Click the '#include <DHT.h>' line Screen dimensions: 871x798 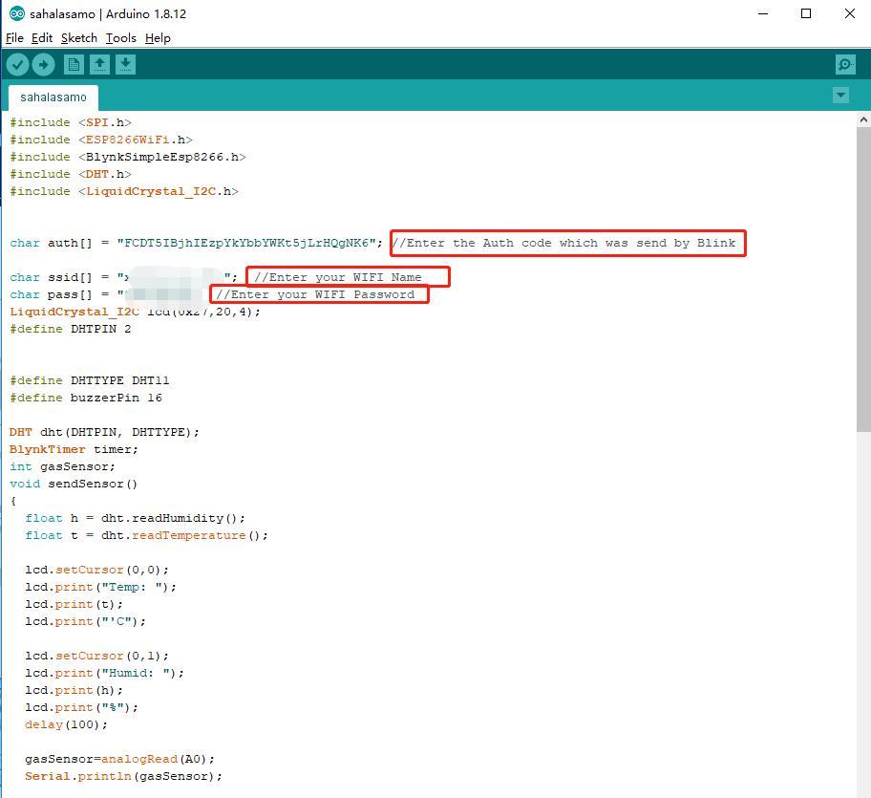click(71, 174)
